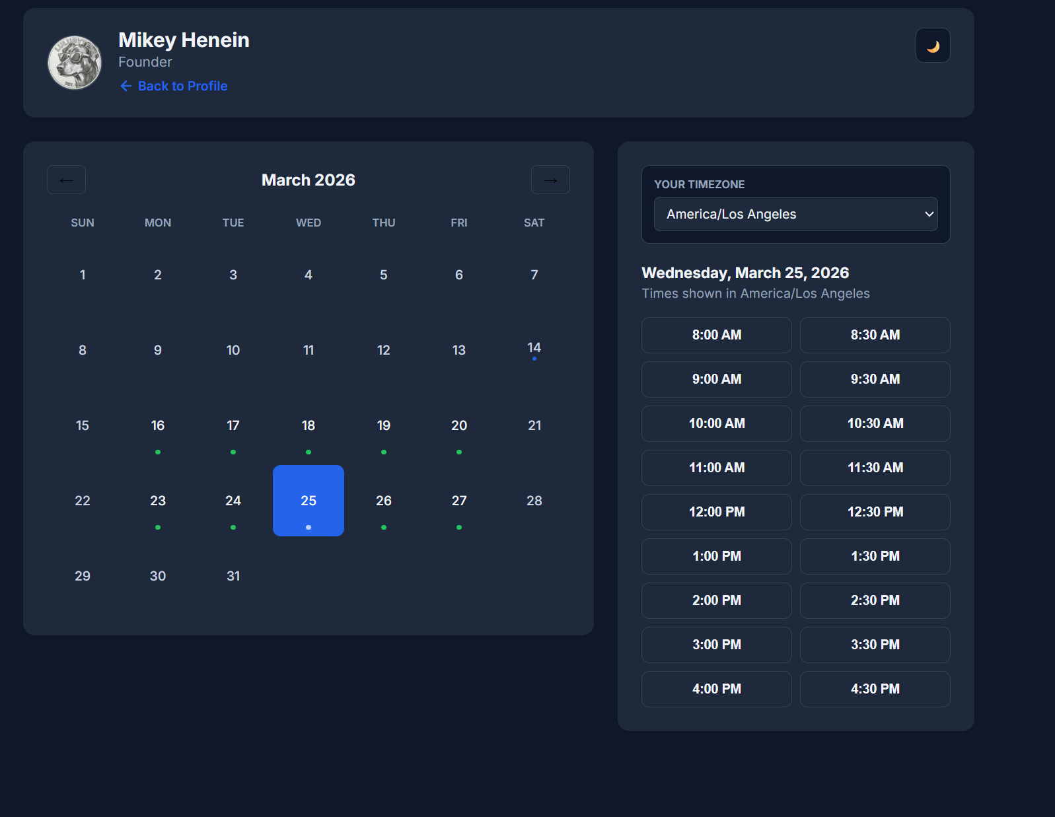Toggle dark mode with the moon icon

click(x=933, y=46)
